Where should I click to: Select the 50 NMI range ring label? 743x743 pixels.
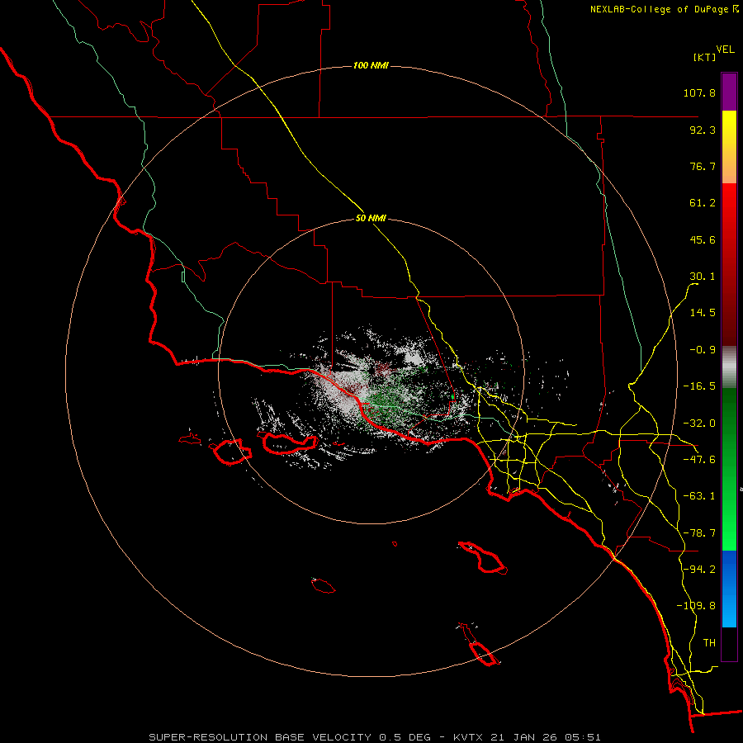tap(371, 218)
